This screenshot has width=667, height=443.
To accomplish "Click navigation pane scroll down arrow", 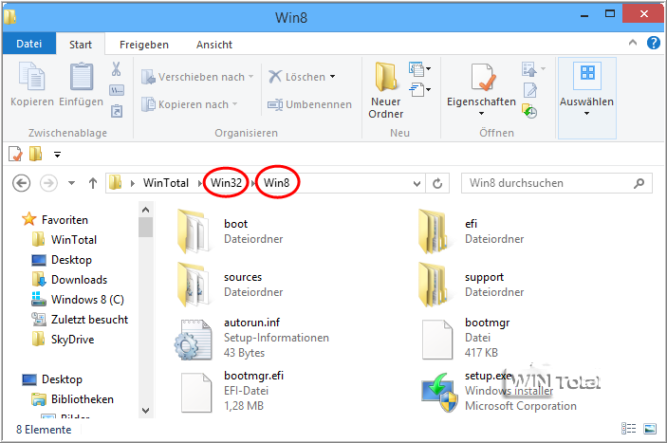I will (145, 410).
